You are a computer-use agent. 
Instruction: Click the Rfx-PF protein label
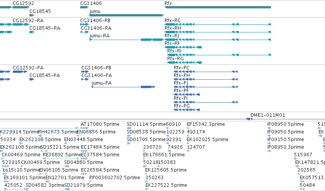[x=181, y=91]
